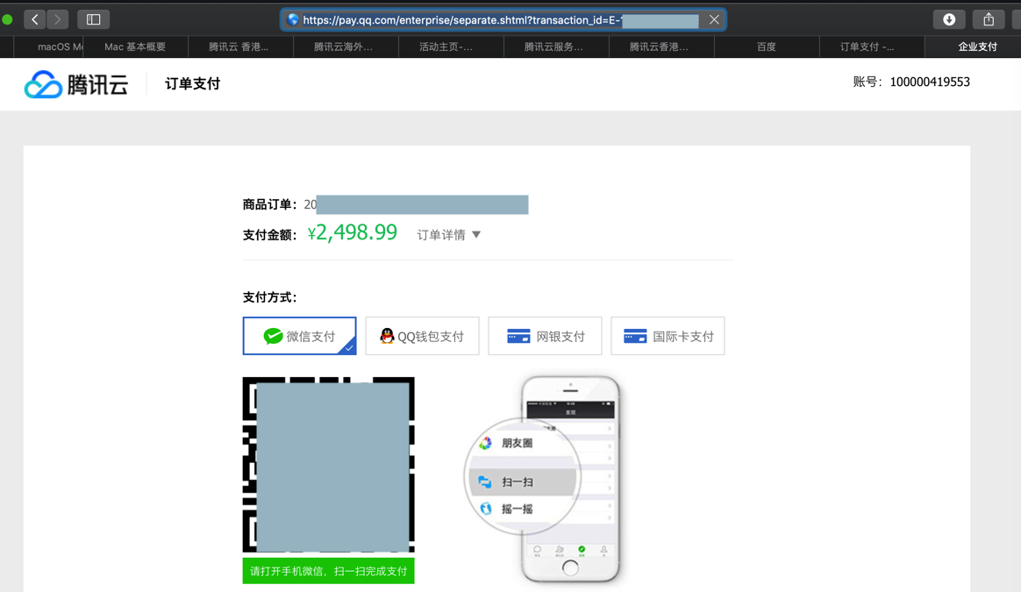
Task: Click the green window zoom button
Action: [x=7, y=19]
